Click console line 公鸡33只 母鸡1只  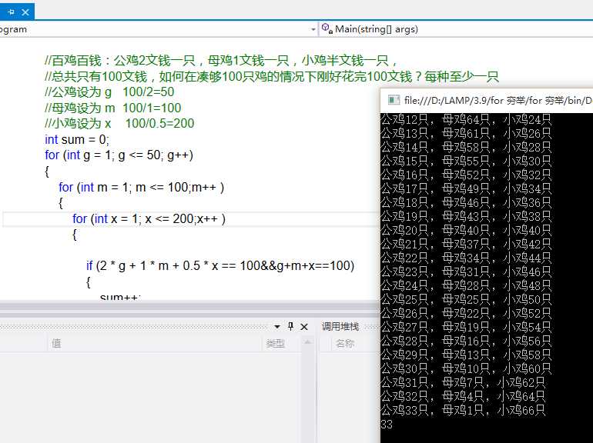tap(463, 411)
